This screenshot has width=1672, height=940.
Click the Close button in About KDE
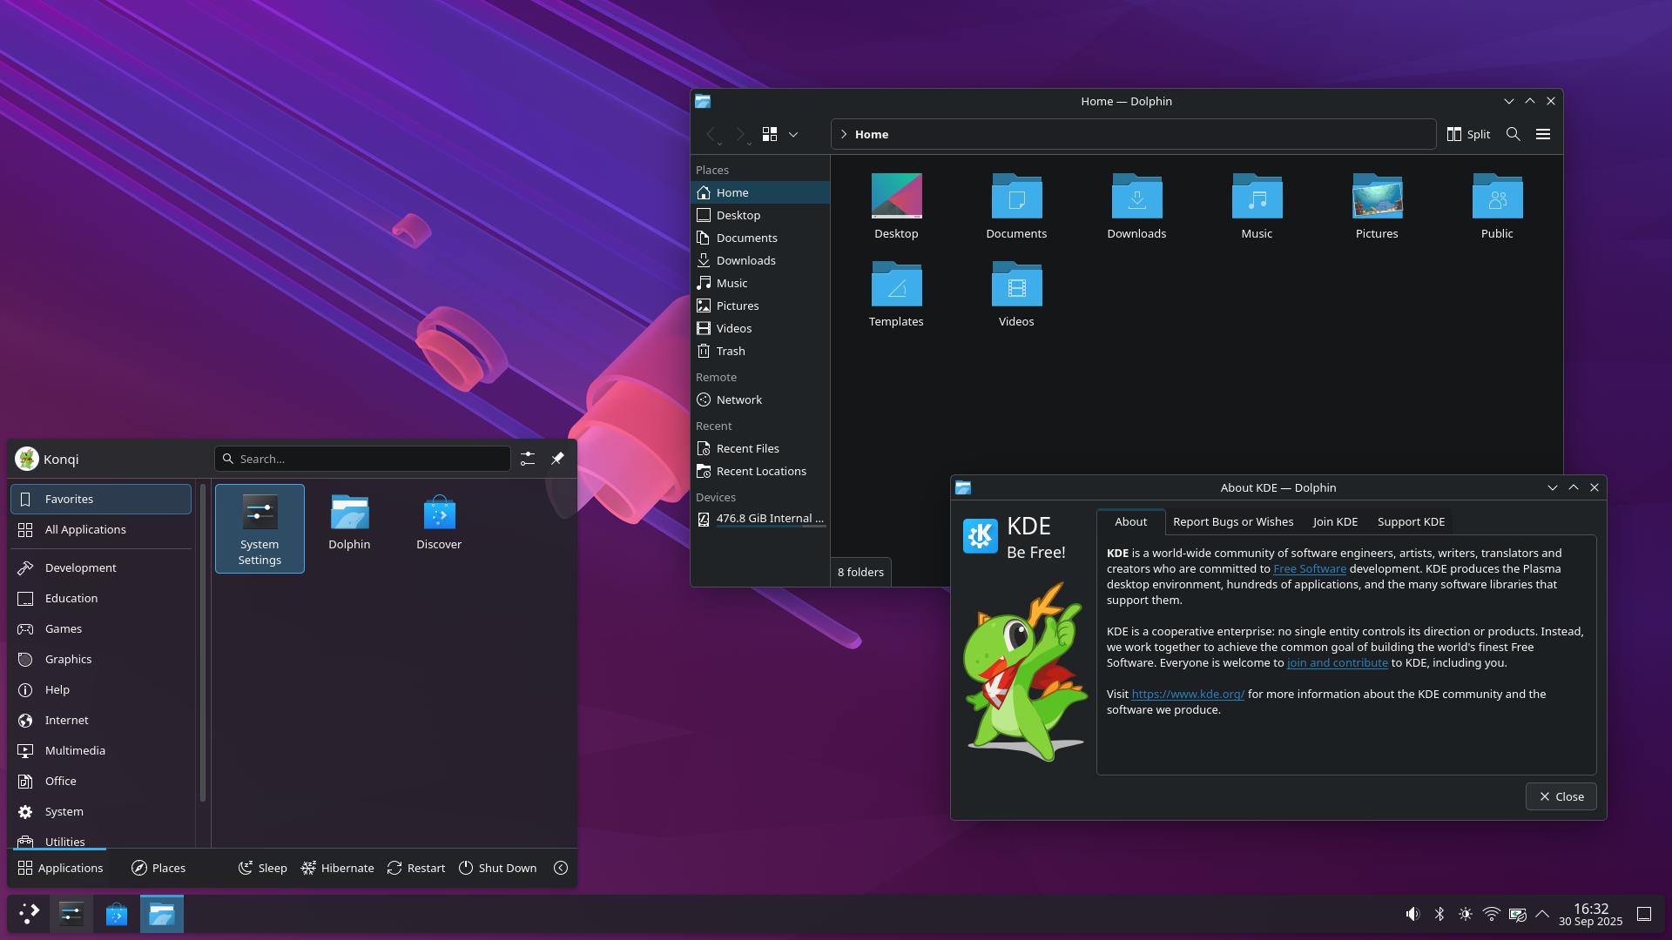[x=1561, y=796]
